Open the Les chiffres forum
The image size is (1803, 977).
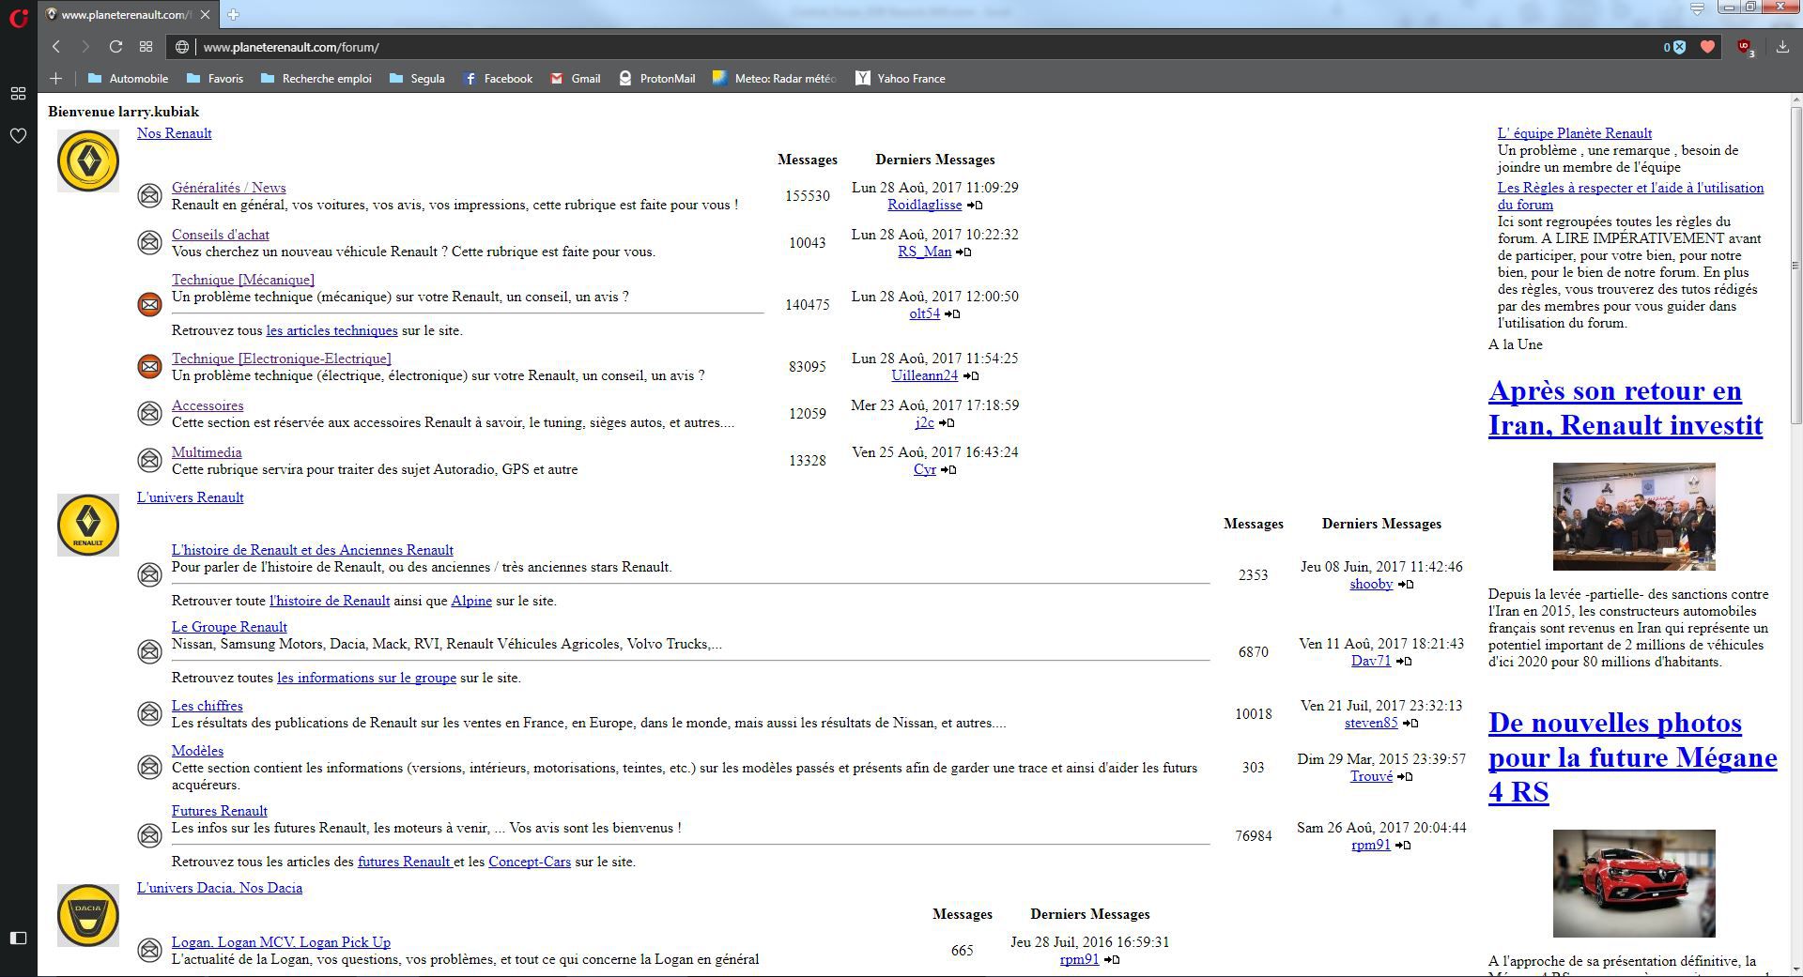(x=207, y=706)
